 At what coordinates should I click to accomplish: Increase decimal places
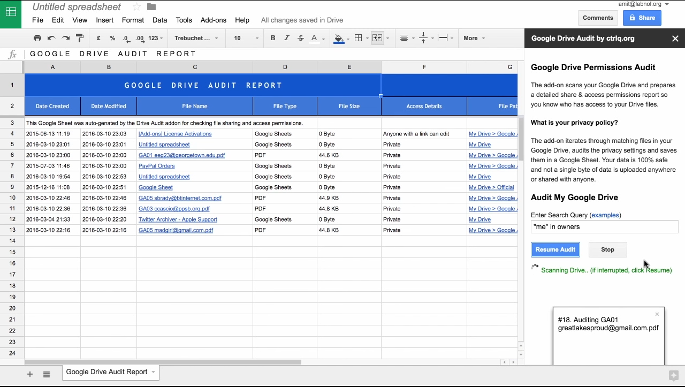coord(140,38)
